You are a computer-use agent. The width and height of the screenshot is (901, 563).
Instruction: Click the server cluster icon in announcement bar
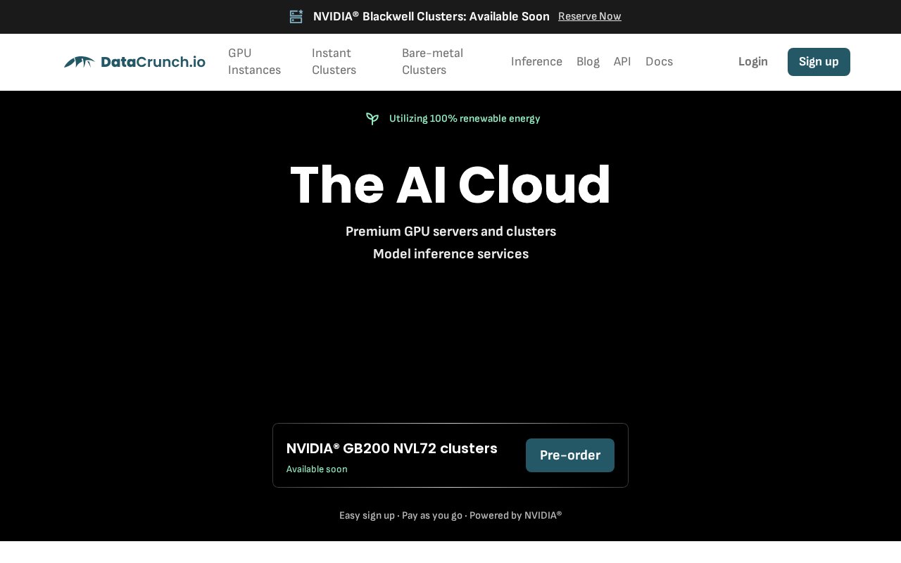[x=296, y=16]
